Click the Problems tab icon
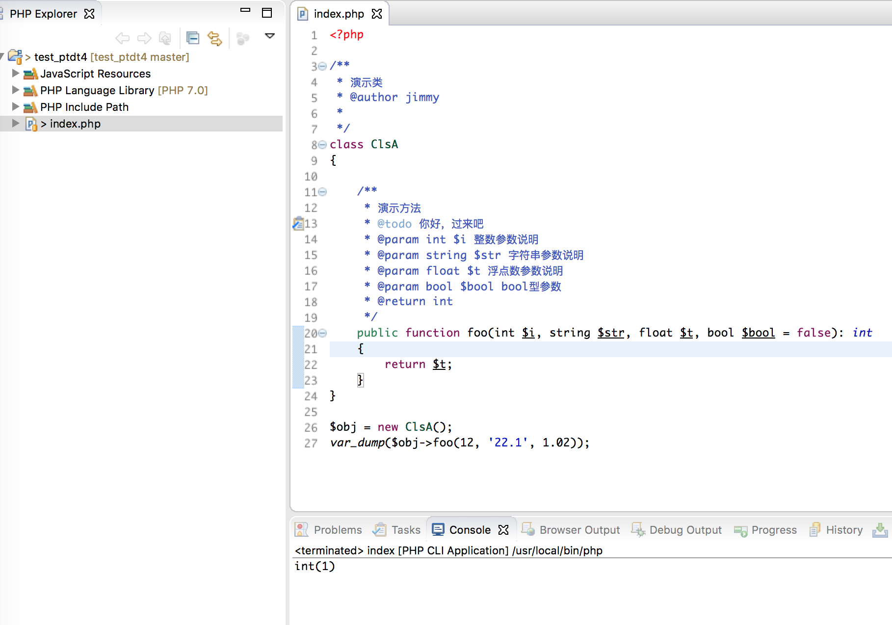Screen dimensions: 892x625 click(301, 529)
